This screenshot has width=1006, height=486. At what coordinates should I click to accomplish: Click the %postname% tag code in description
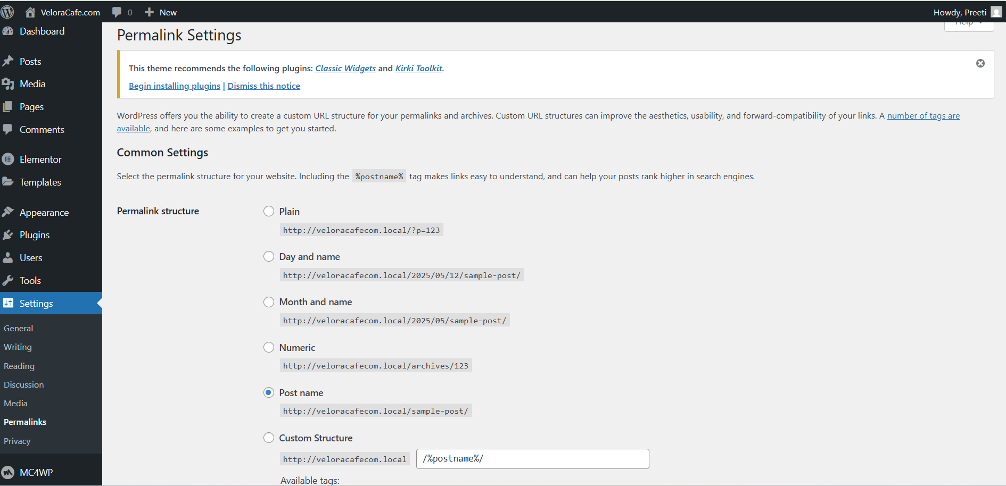coord(380,176)
